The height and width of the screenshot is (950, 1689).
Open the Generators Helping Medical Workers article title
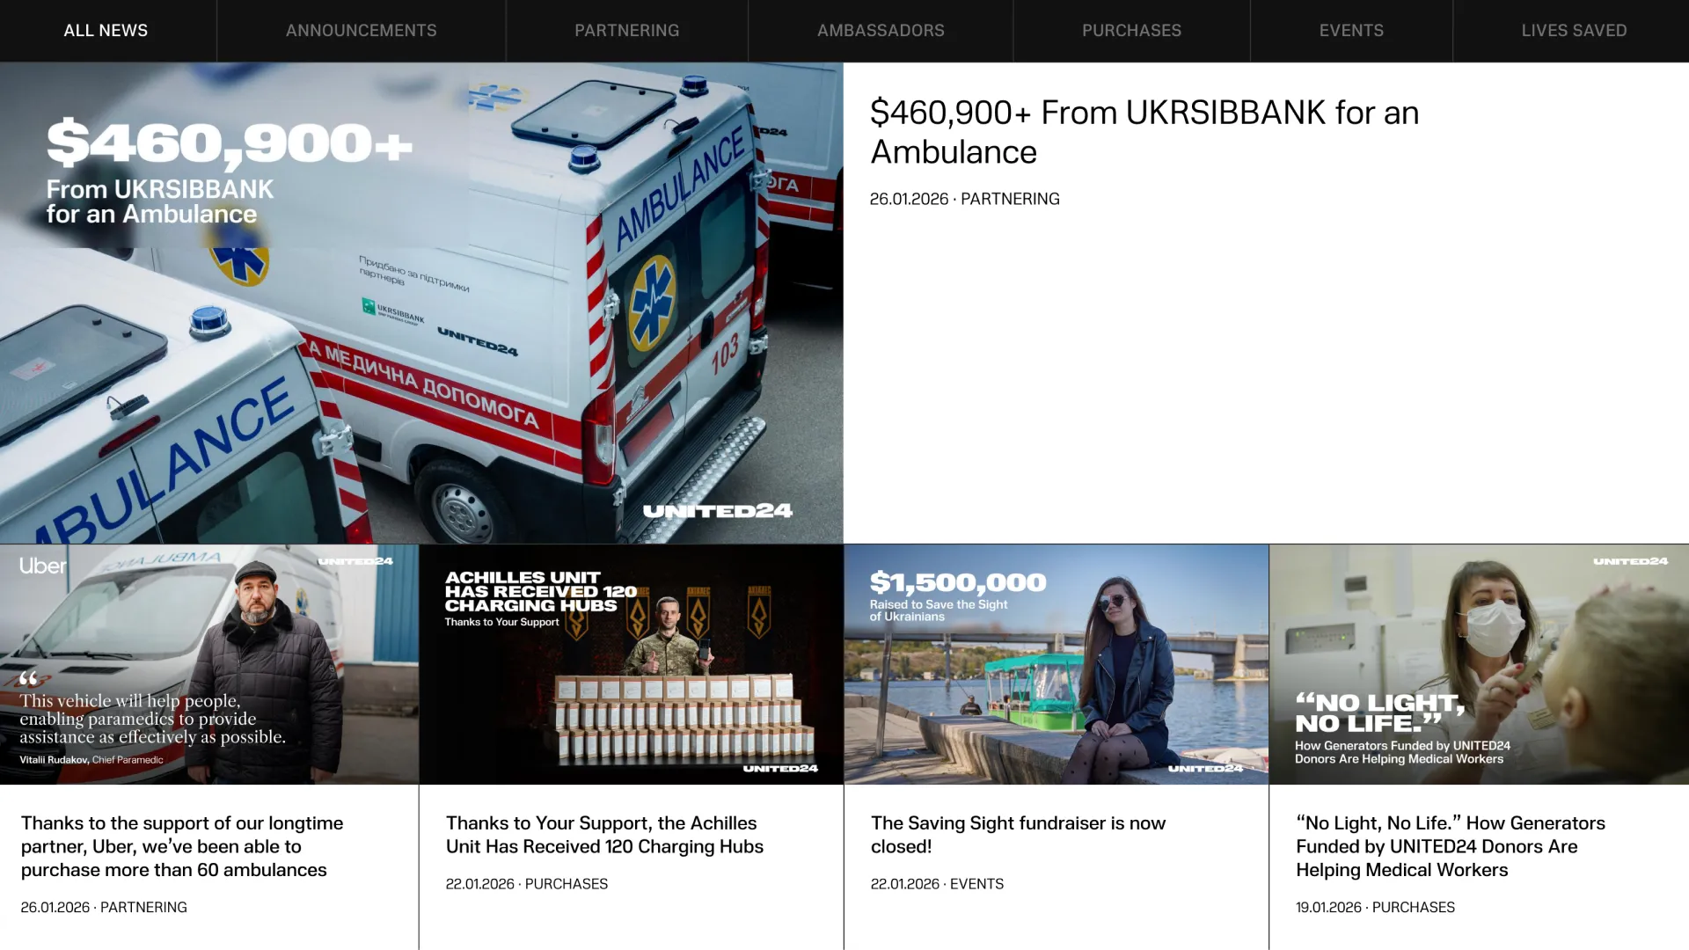coord(1451,846)
